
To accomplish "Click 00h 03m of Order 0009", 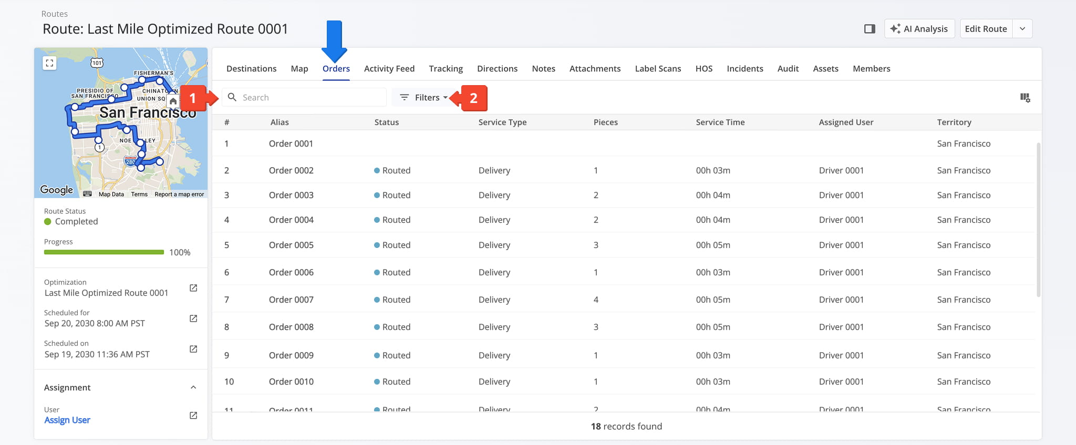I will (713, 355).
